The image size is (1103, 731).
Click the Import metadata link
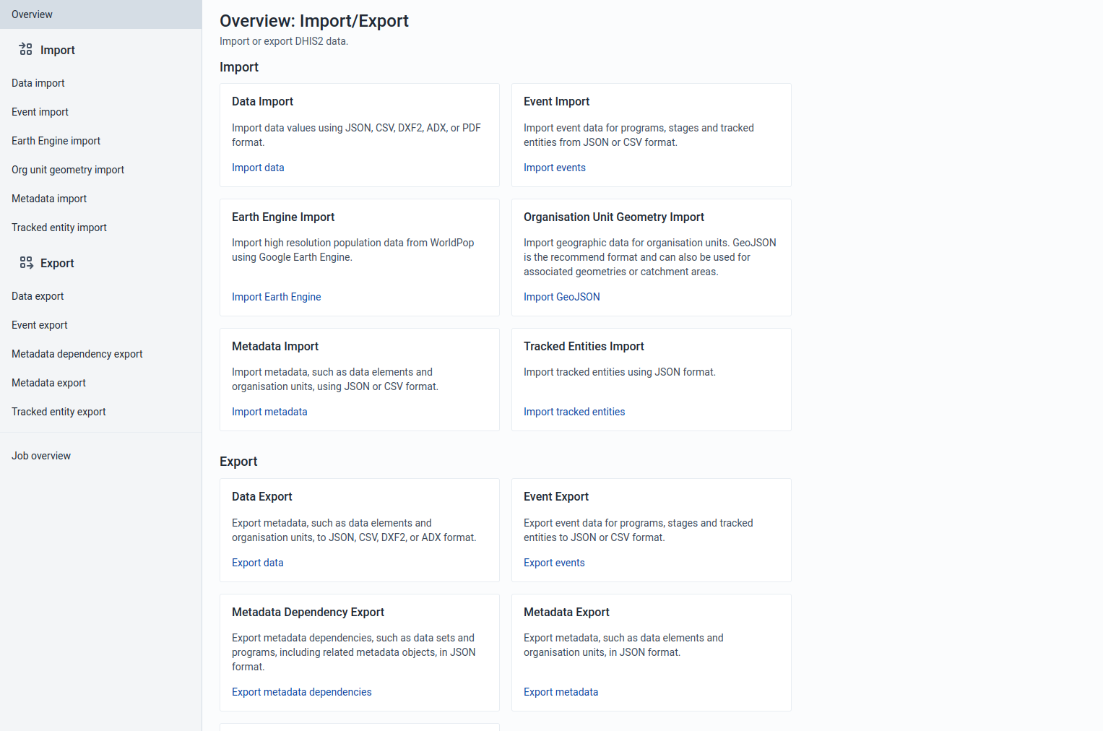(269, 412)
